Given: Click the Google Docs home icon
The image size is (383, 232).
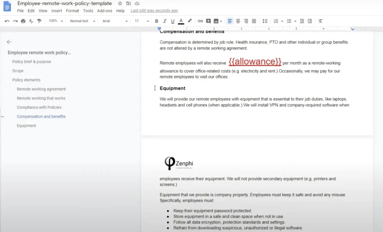Looking at the screenshot, I should [7, 7].
